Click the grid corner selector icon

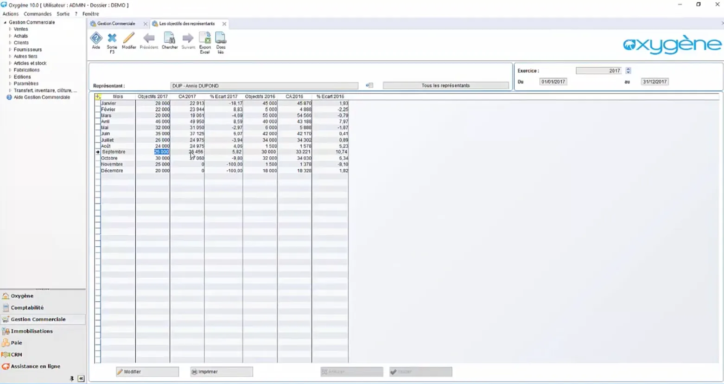tap(98, 96)
